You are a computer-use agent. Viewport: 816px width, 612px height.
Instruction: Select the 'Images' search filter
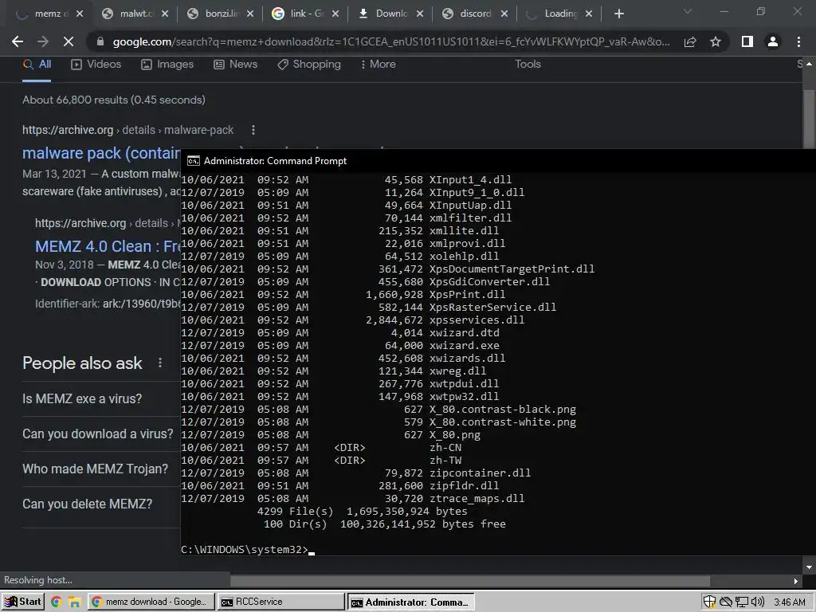(167, 64)
